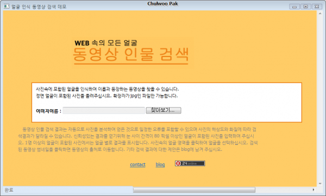Click the 이미지이름 file path input field
The width and height of the screenshot is (326, 196).
coord(104,110)
